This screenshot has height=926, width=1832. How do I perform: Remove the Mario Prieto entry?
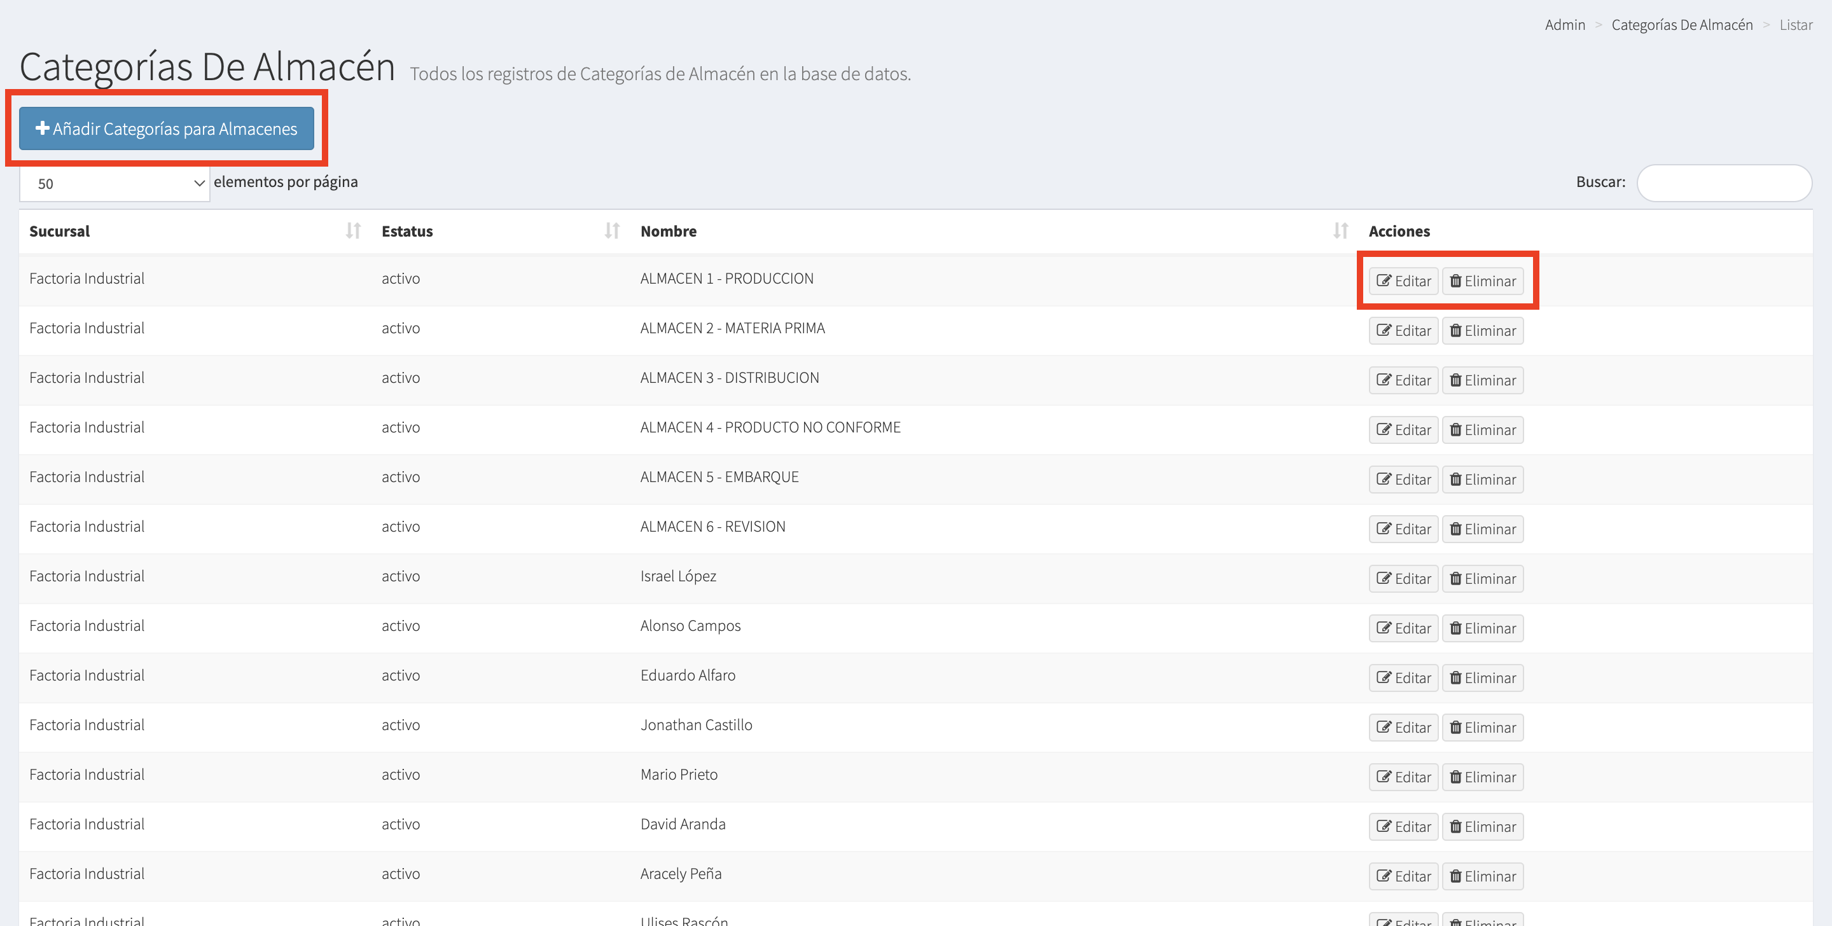(1482, 777)
